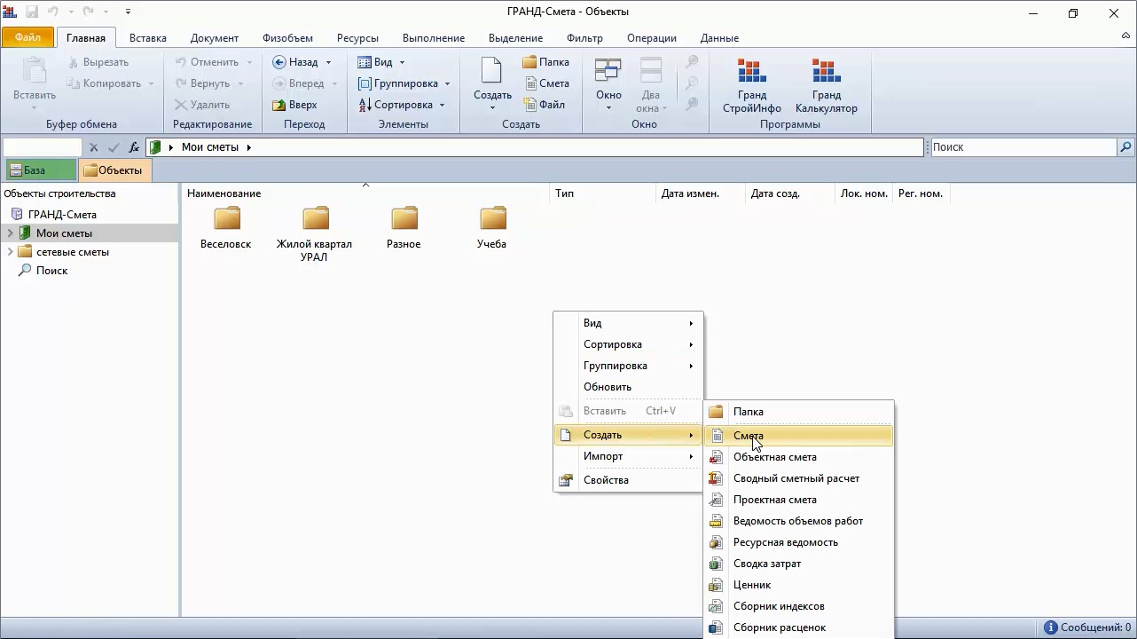Click the save icon in quick access toolbar

click(x=32, y=12)
